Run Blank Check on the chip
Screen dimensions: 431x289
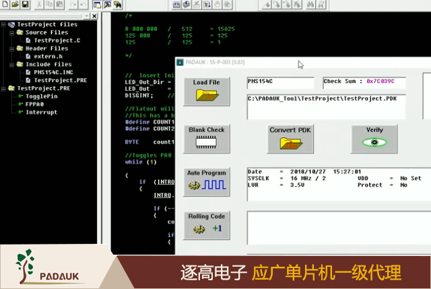(206, 137)
